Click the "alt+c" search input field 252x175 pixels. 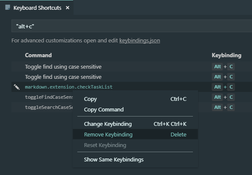pos(132,26)
